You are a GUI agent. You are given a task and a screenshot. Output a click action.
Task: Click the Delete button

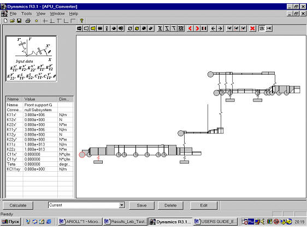(x=170, y=205)
